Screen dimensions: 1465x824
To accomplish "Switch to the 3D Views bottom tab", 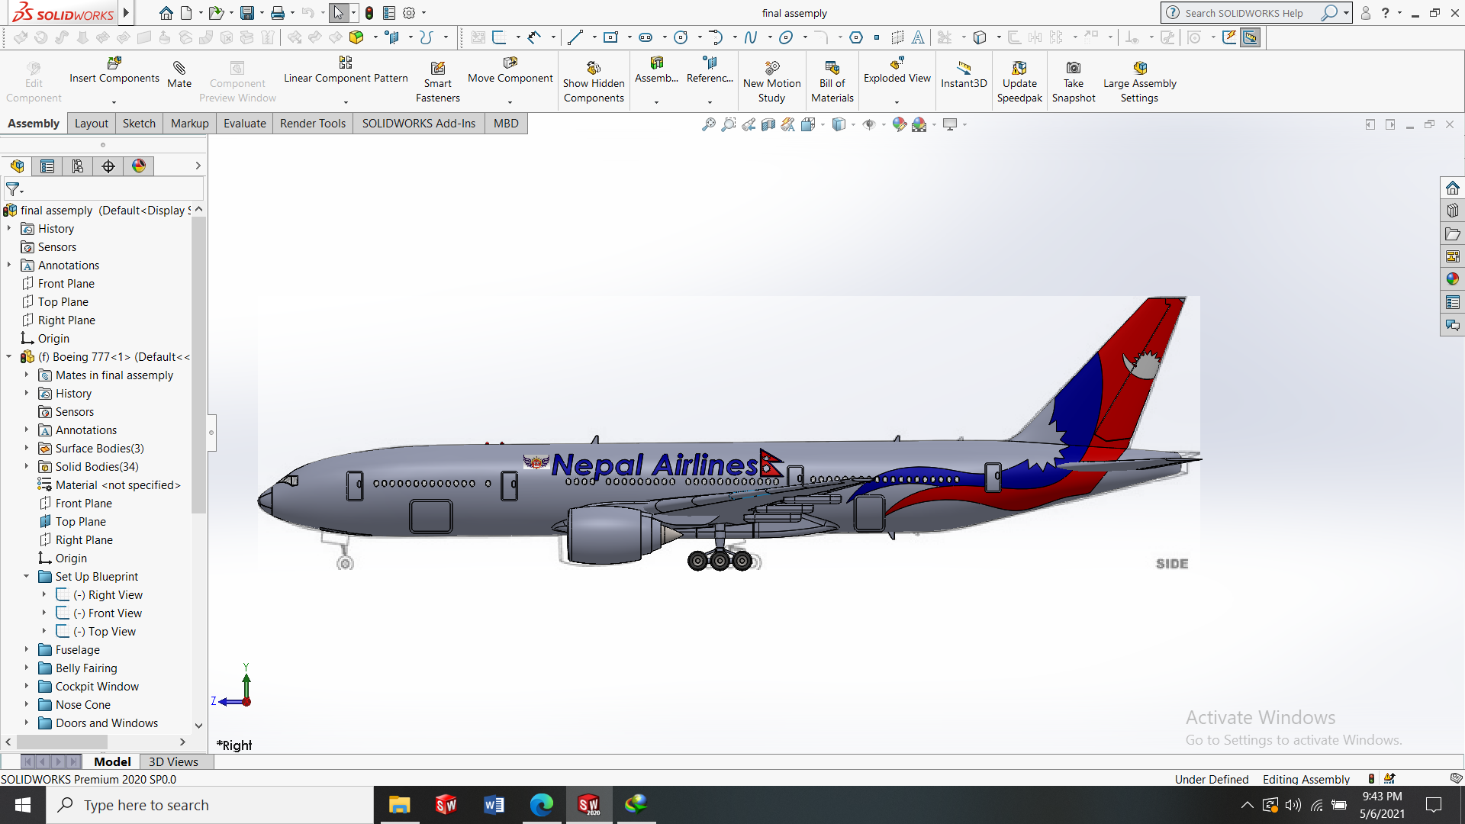I will [x=173, y=761].
